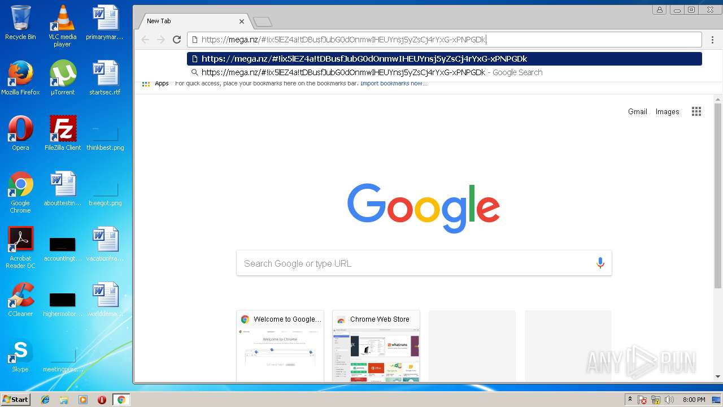Open Chrome's three-dot customize menu
The image size is (723, 407).
(713, 40)
